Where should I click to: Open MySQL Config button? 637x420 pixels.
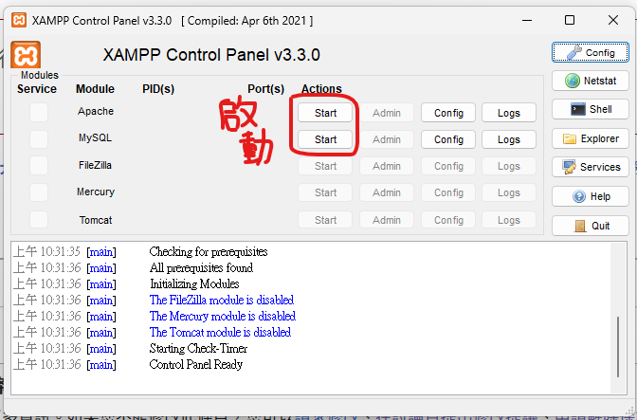(x=448, y=139)
